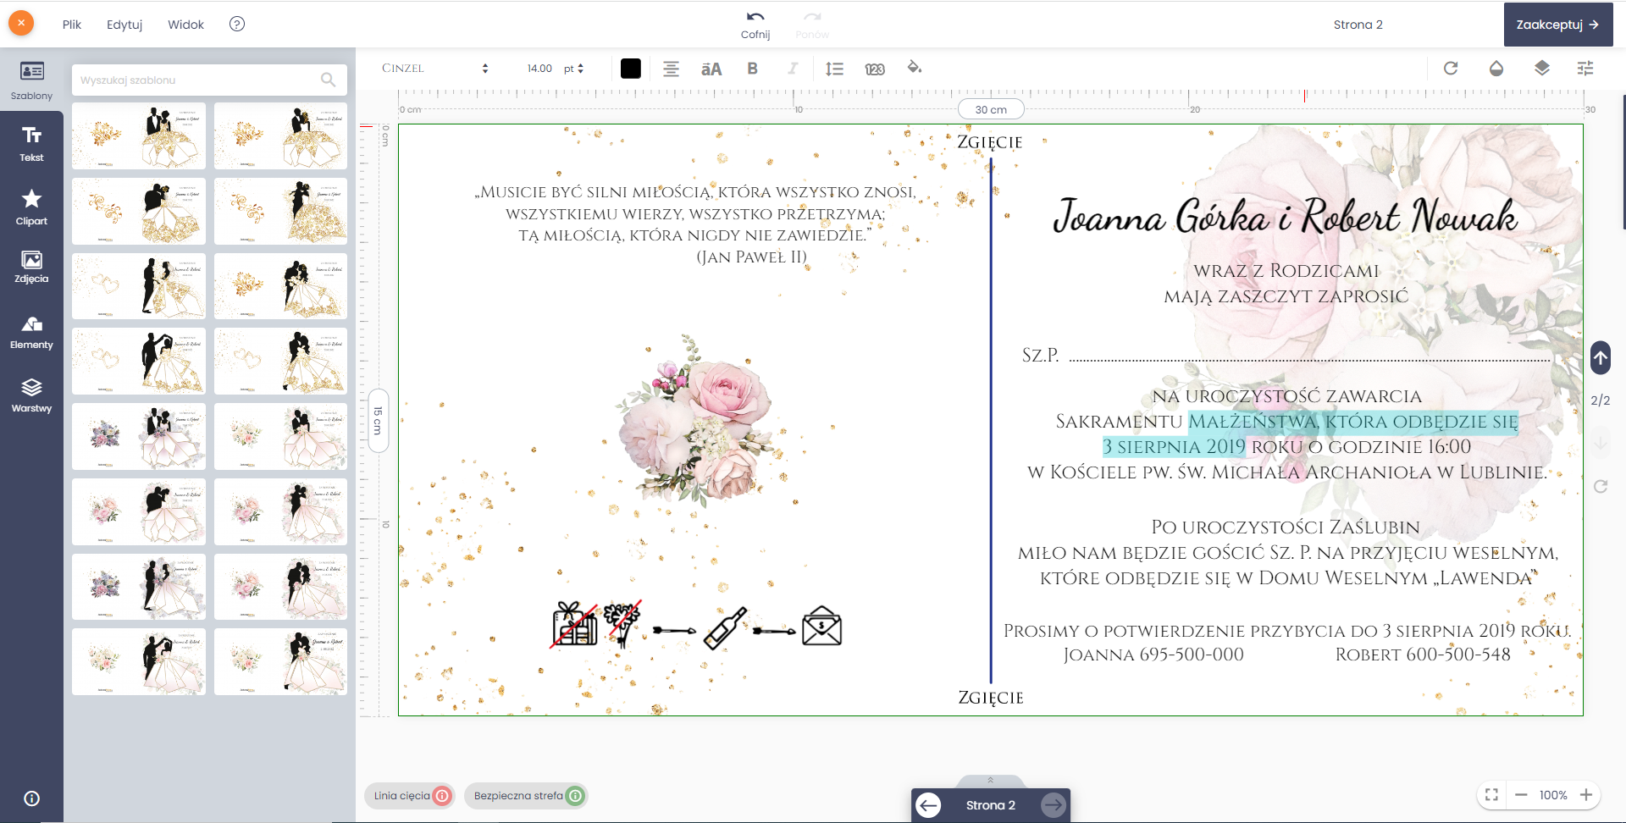Open the Zdjęcia photos panel

coord(31,267)
